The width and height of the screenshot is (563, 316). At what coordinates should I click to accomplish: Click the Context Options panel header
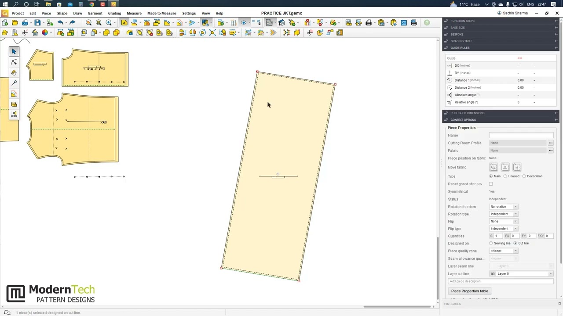pyautogui.click(x=501, y=120)
